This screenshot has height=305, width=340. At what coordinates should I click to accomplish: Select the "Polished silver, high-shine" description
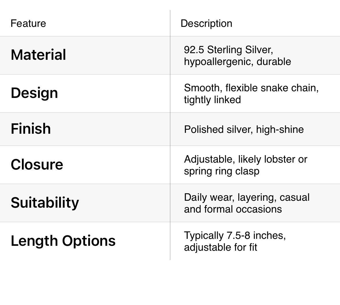coord(244,129)
